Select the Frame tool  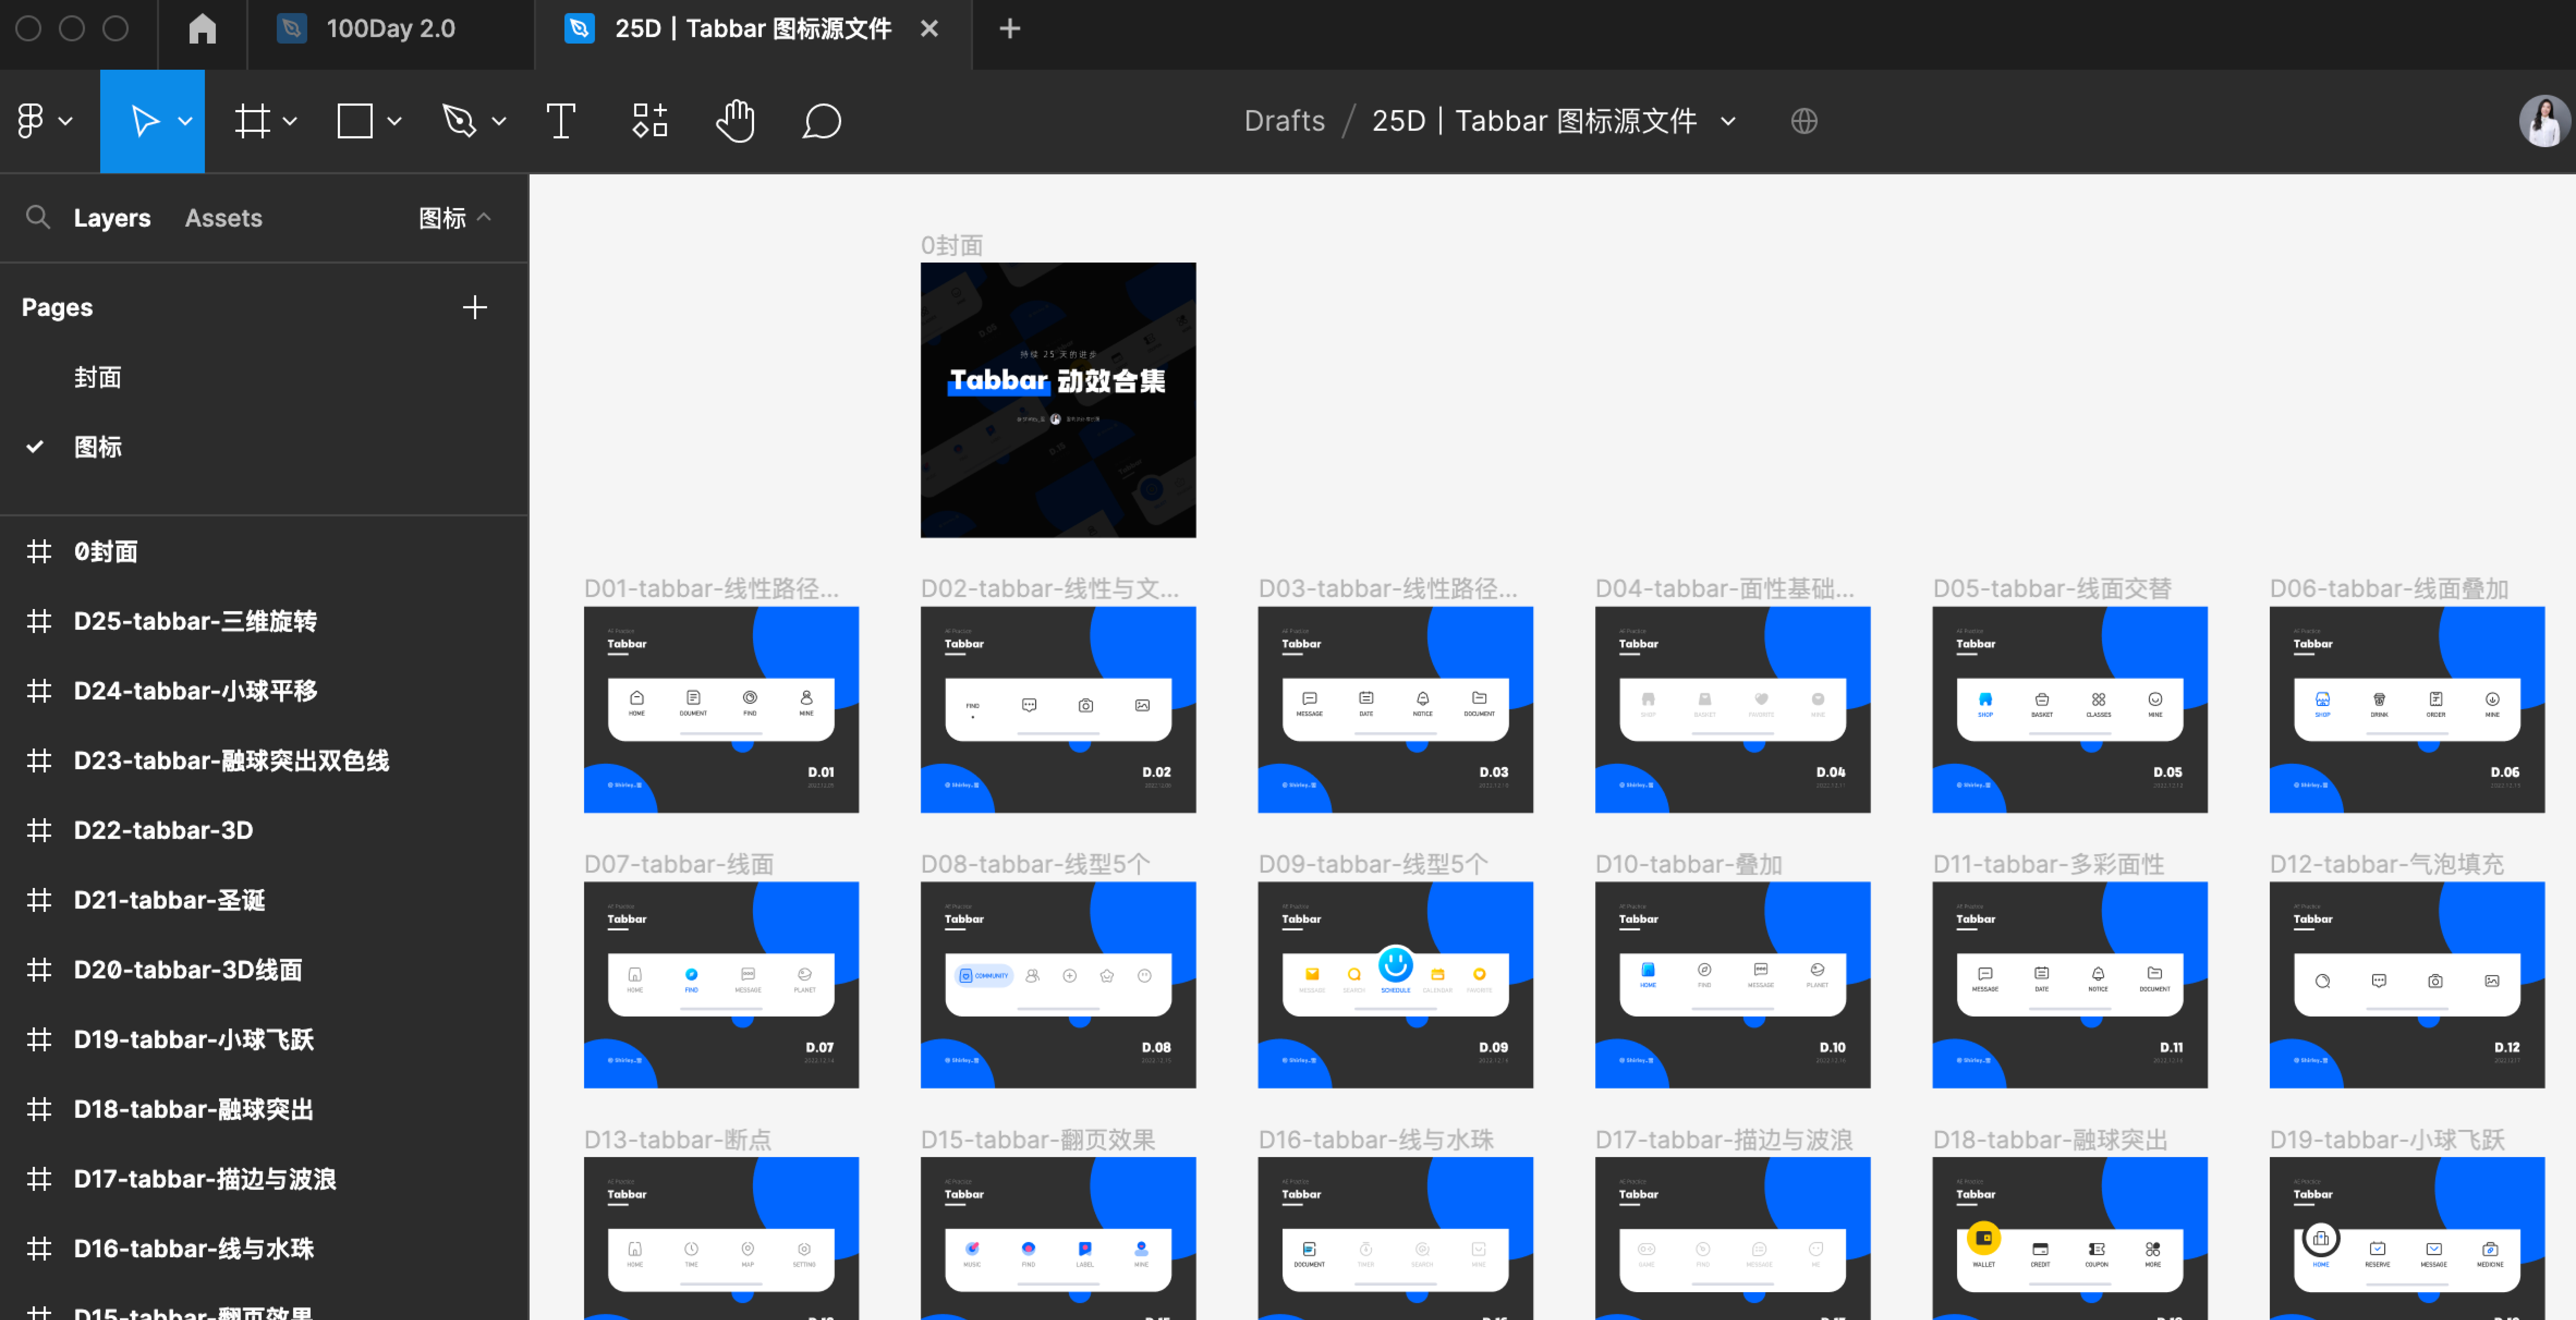pos(252,121)
